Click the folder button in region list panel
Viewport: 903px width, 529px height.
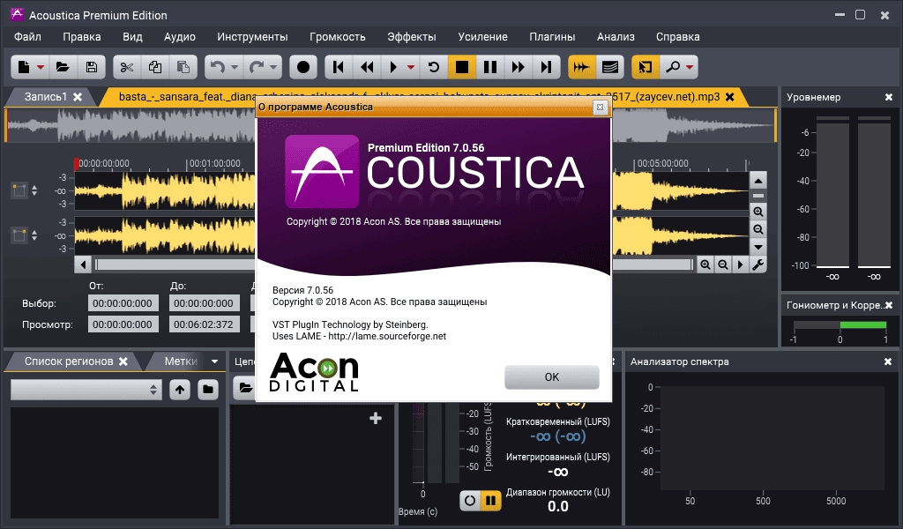tap(208, 390)
